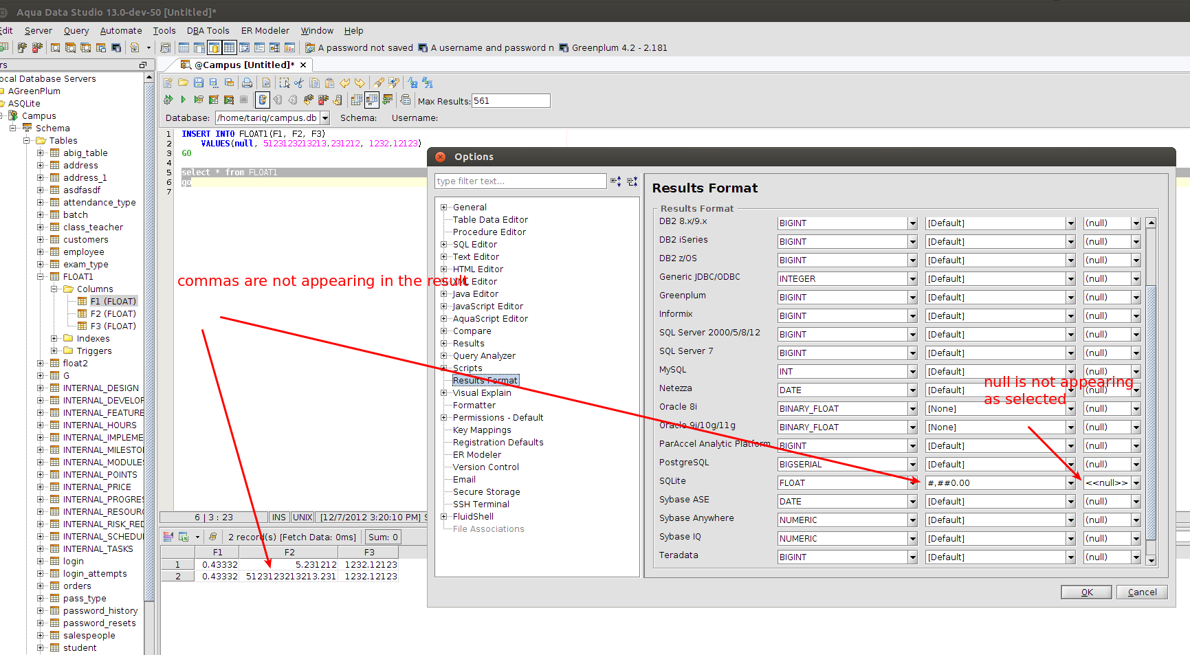Screen dimensions: 1190x655
Task: Select Key Mappings in options tree
Action: coord(482,430)
